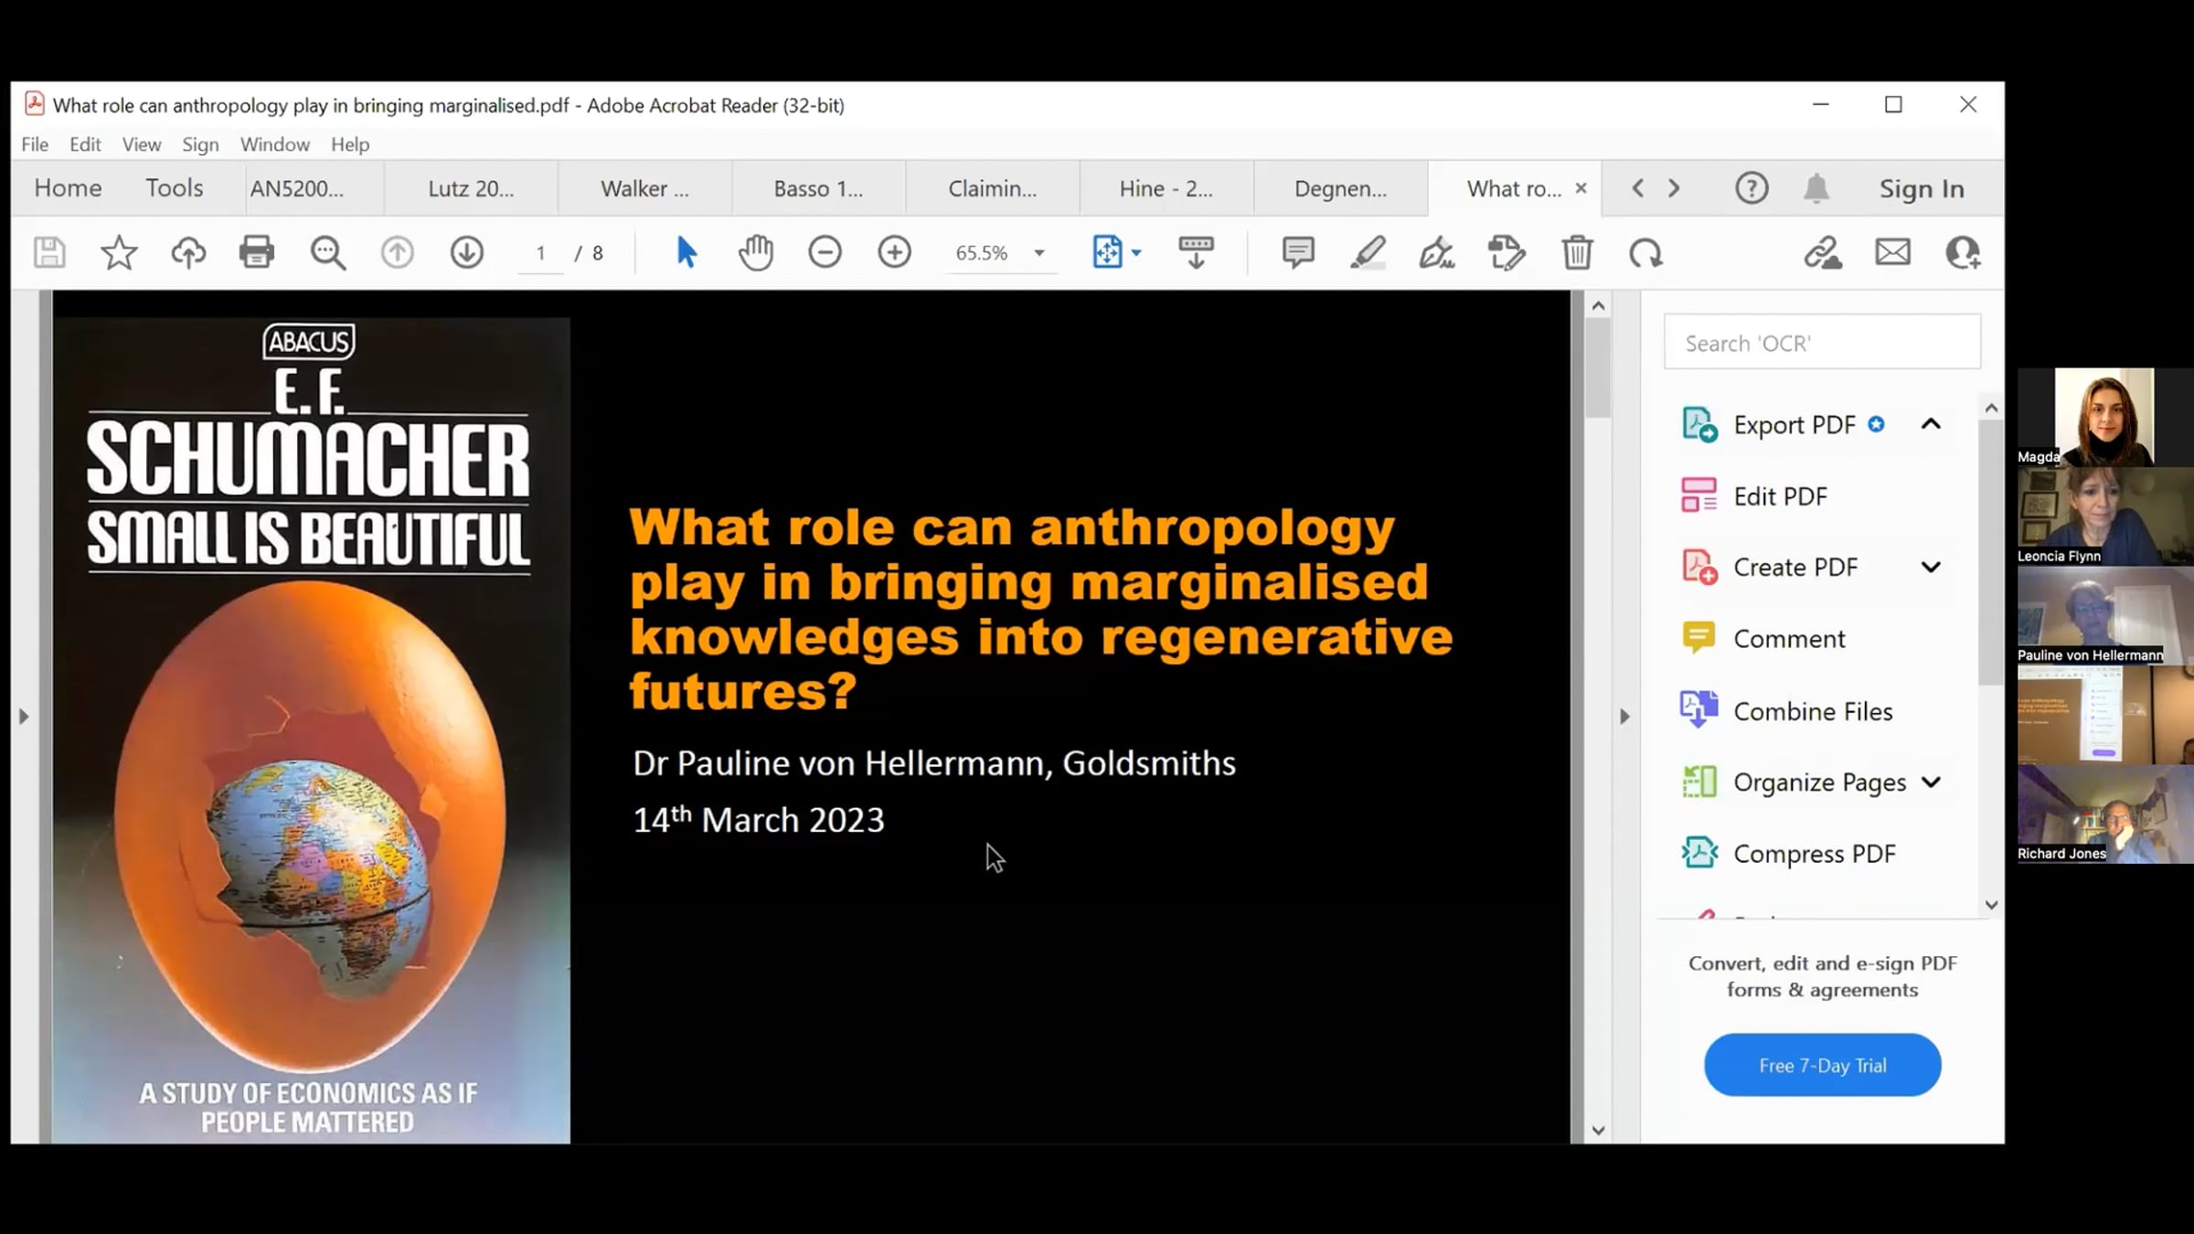The height and width of the screenshot is (1234, 2194).
Task: Activate the Hand pan tool
Action: click(756, 252)
